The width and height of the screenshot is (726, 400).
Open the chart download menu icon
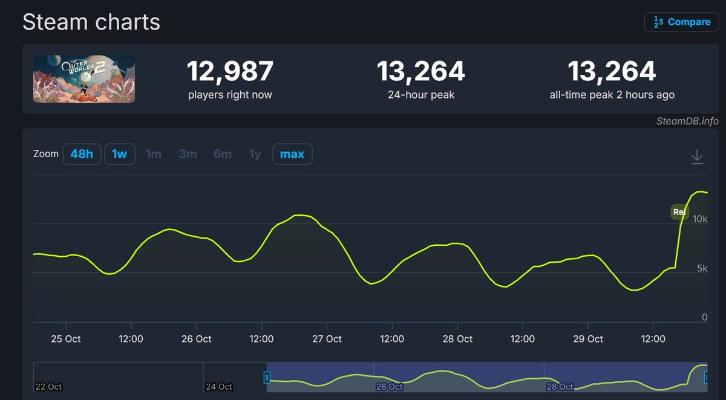(x=697, y=157)
